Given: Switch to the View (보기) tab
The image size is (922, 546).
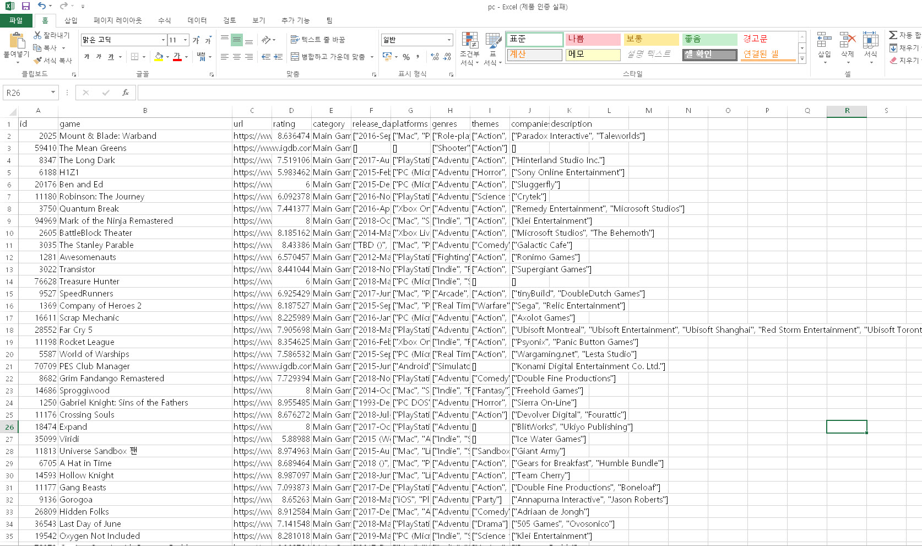Looking at the screenshot, I should pyautogui.click(x=258, y=20).
